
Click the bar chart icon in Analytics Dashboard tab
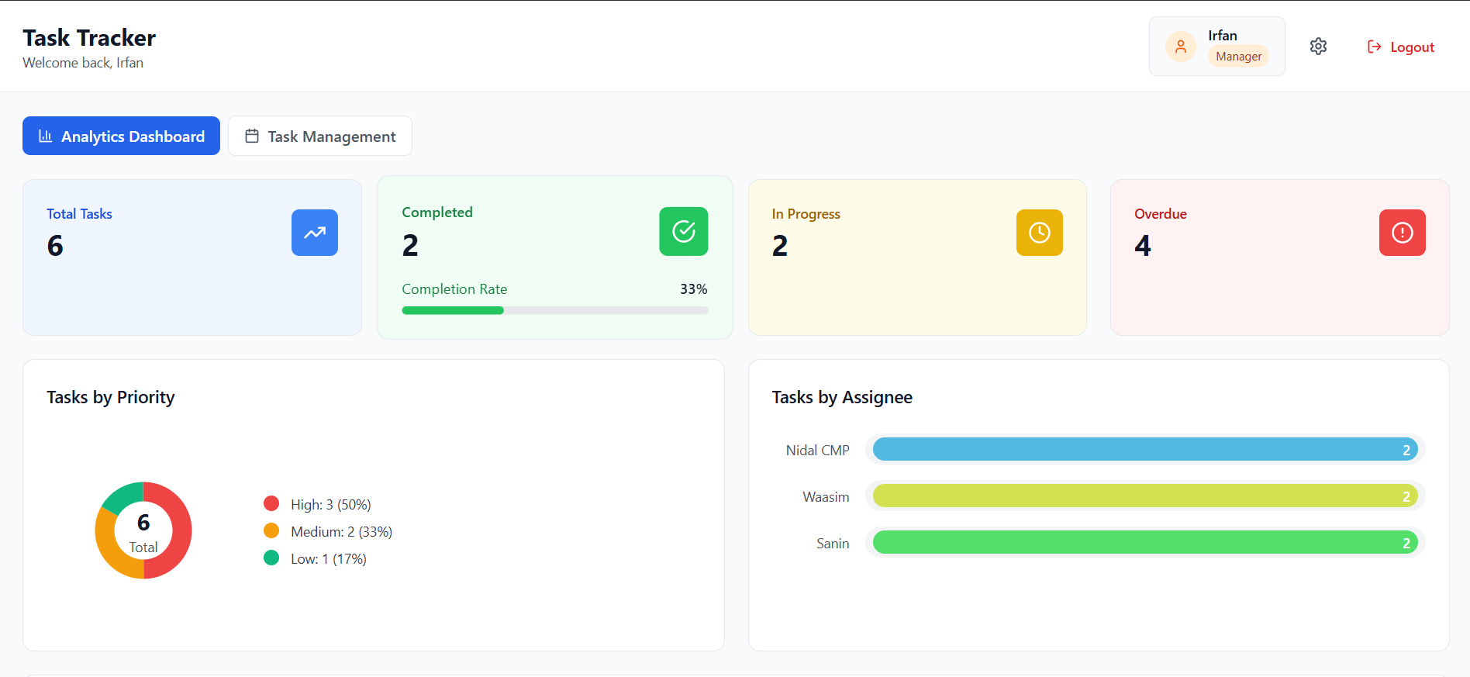[x=46, y=136]
